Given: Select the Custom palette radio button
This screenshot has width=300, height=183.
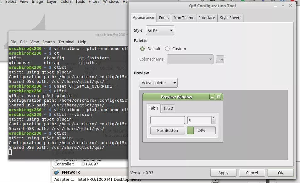Looking at the screenshot, I should (167, 49).
